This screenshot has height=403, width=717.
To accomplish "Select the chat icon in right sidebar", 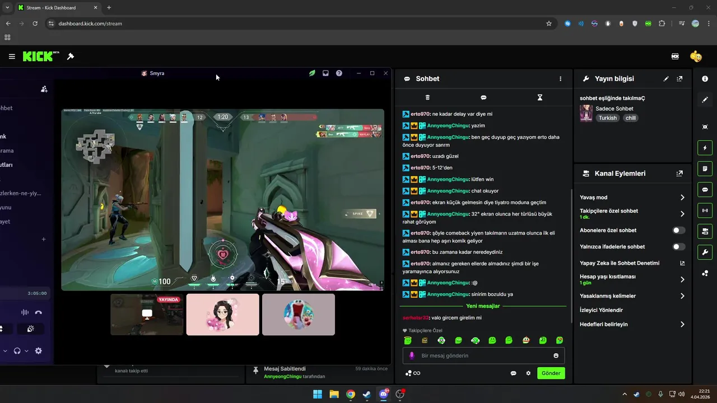I will click(705, 190).
